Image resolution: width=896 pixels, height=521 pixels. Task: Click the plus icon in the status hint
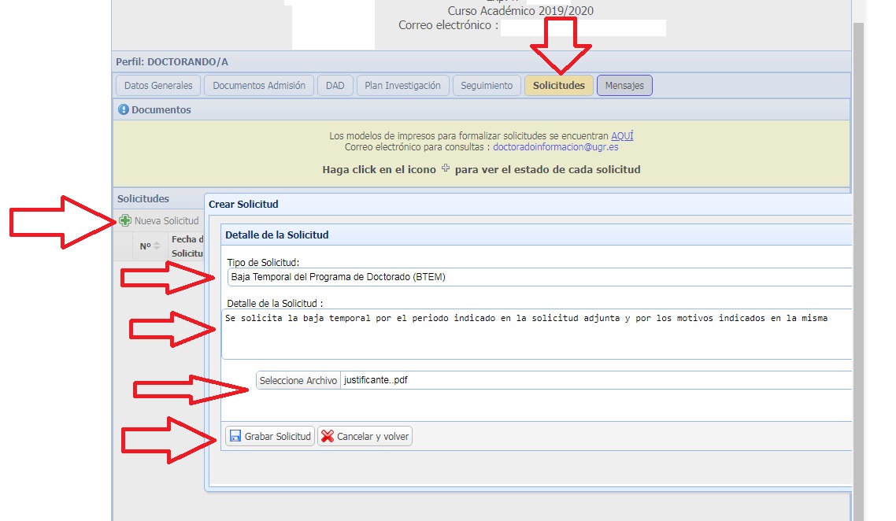click(446, 168)
